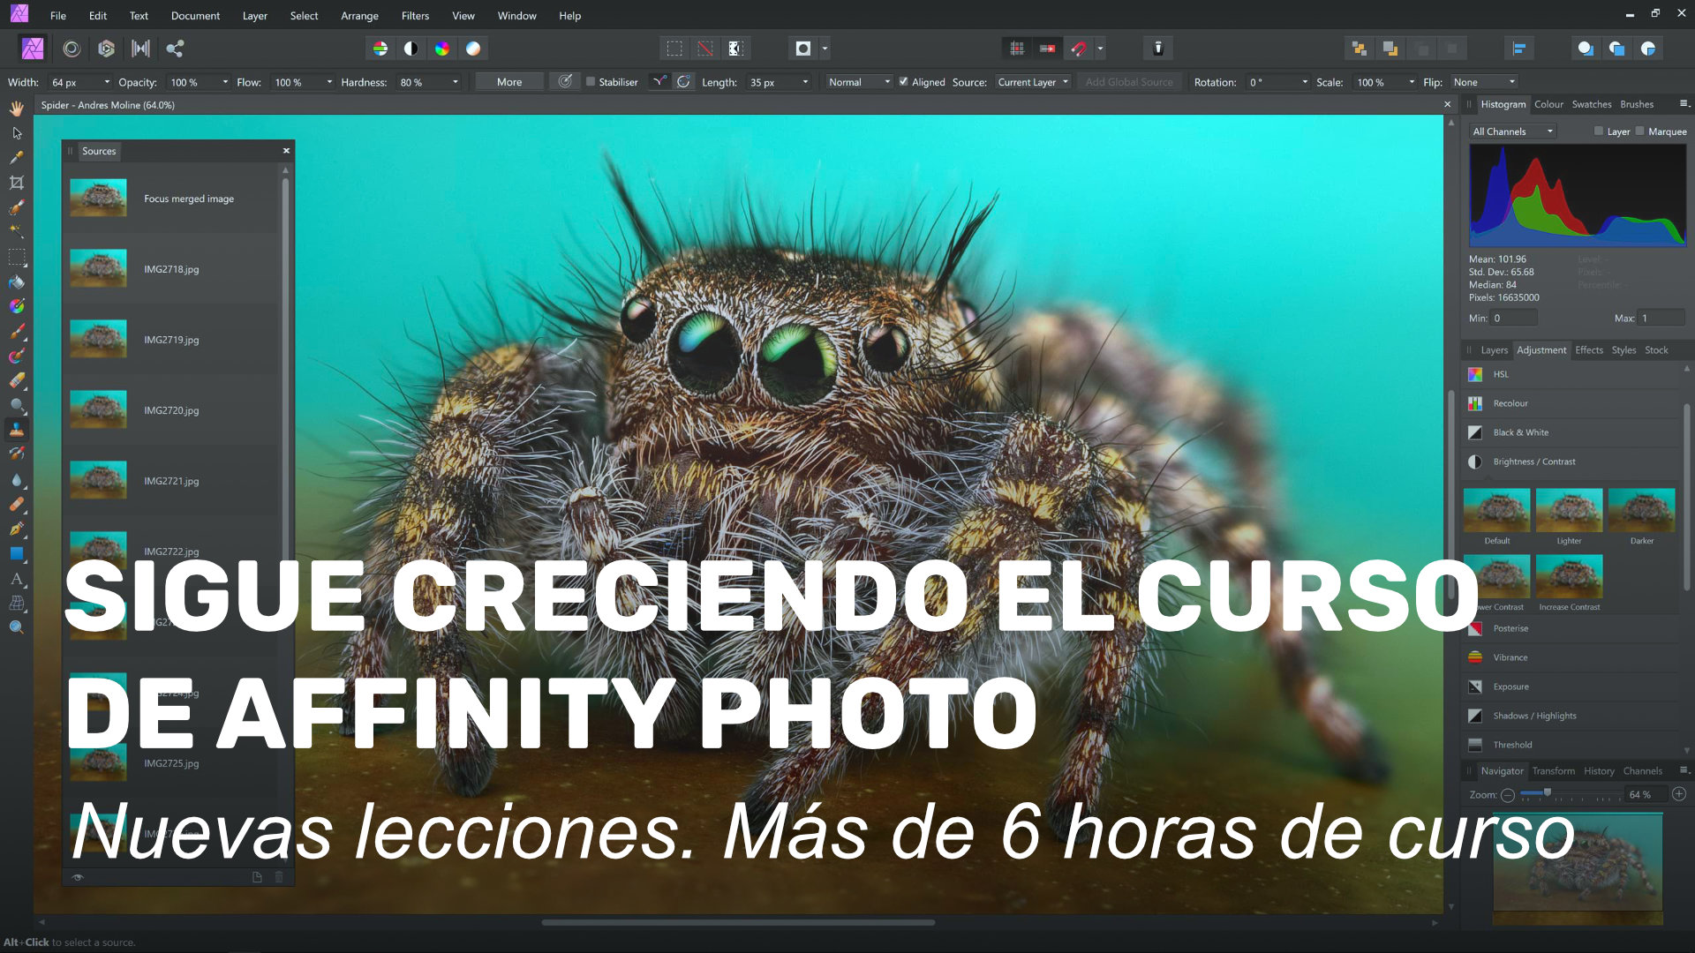Open the Hardness dropdown

coord(456,82)
